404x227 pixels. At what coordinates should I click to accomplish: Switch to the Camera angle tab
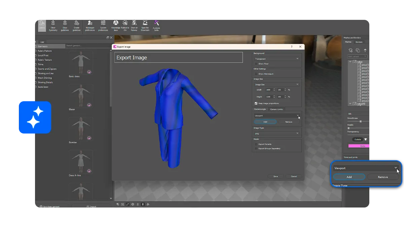(x=260, y=109)
